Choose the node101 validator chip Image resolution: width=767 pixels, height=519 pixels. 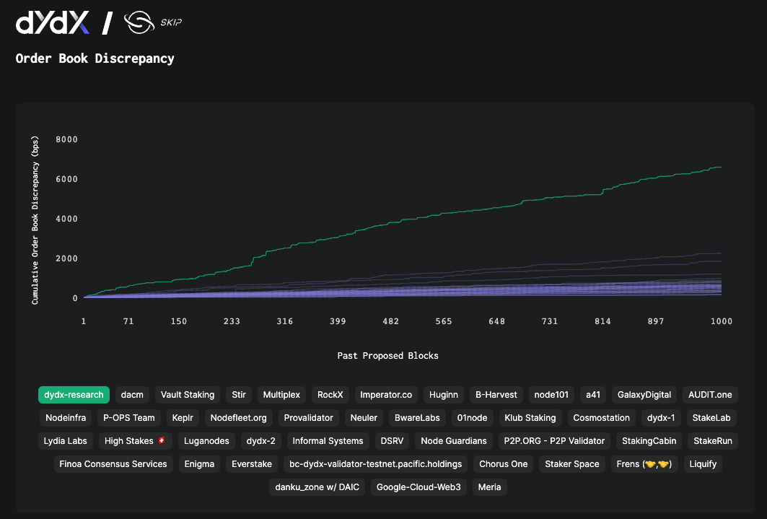click(551, 395)
